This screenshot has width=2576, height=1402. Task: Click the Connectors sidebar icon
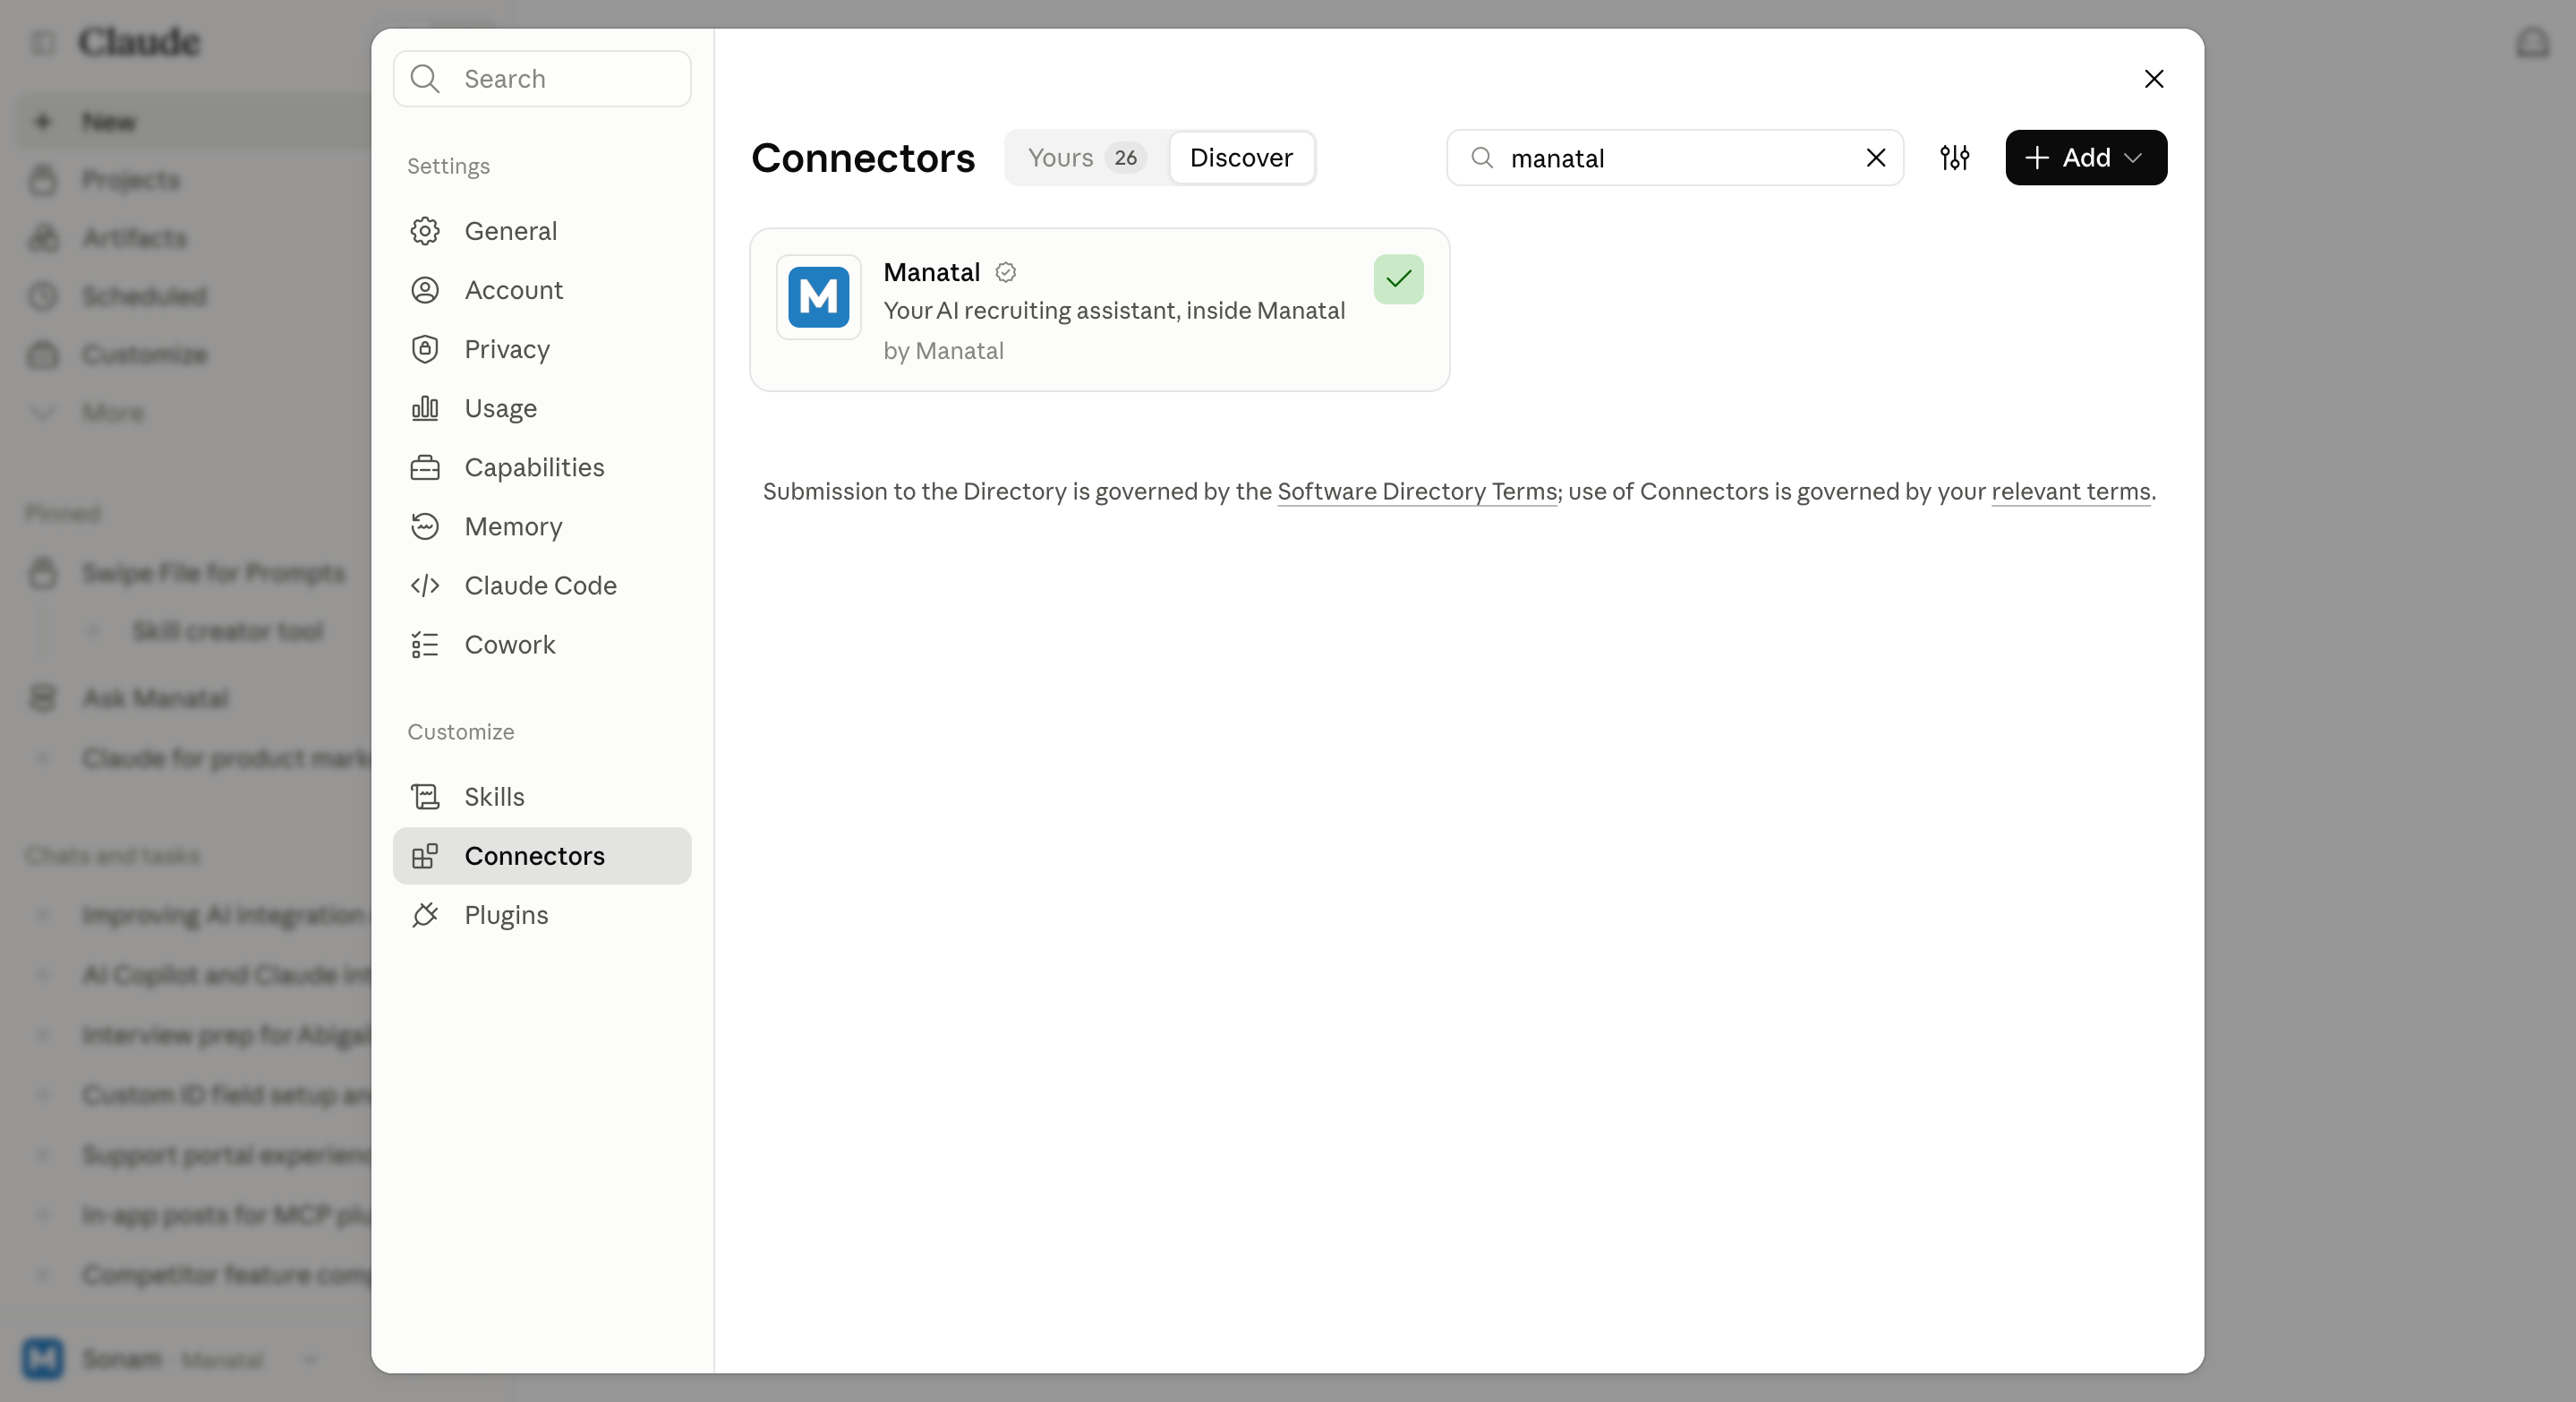click(425, 856)
